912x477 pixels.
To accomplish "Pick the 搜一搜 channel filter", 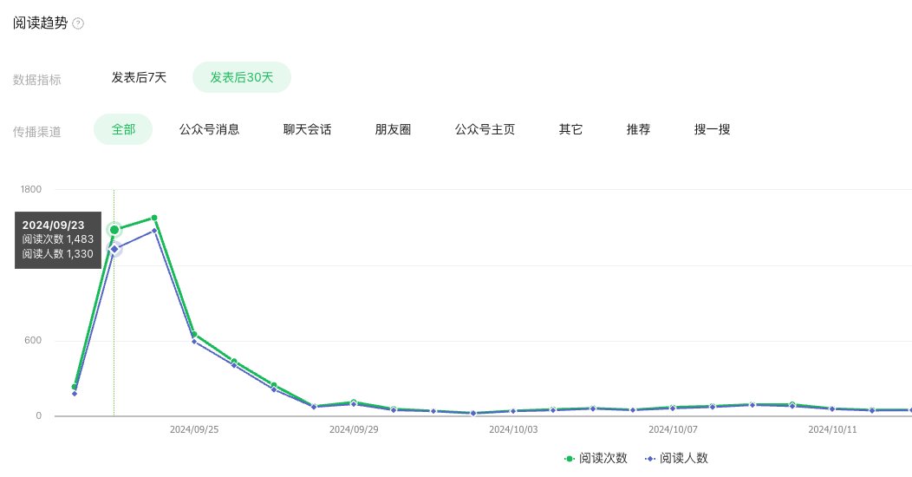I will (712, 129).
